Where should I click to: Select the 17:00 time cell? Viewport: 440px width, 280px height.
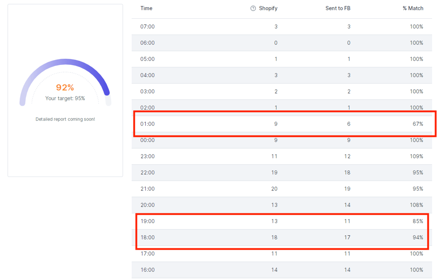click(x=148, y=254)
